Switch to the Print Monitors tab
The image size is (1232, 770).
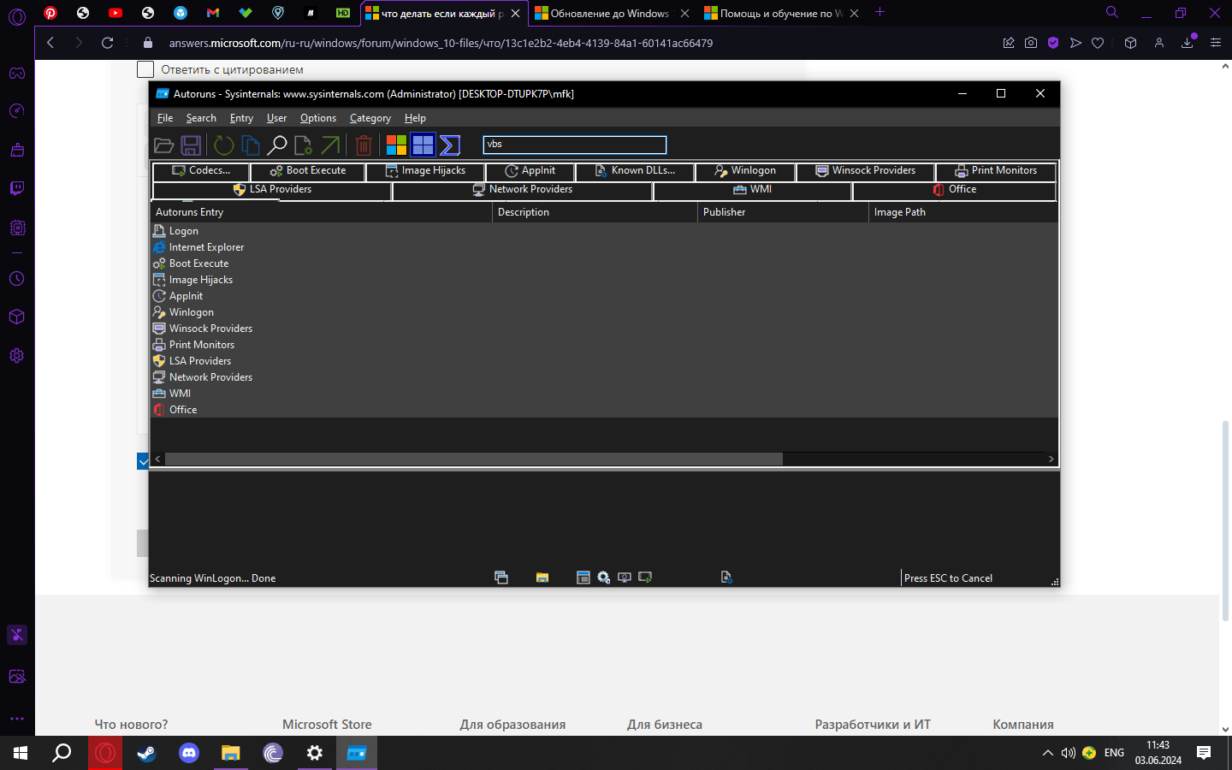(996, 171)
